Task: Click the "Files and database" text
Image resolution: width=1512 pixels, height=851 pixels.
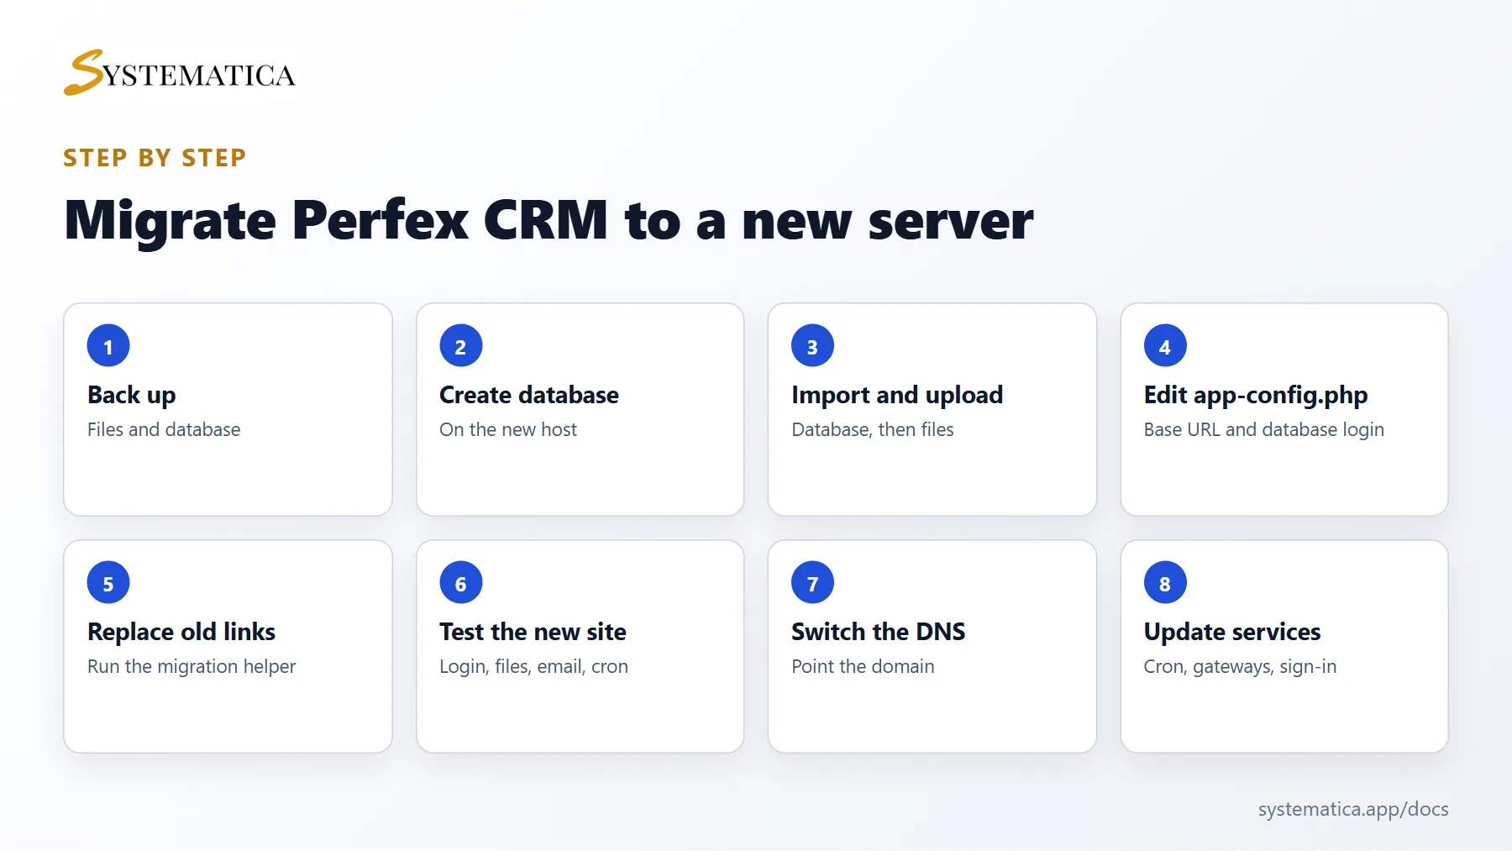Action: [x=164, y=429]
